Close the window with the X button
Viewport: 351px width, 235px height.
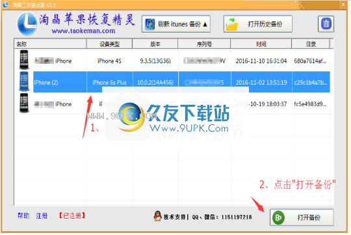coord(343,5)
